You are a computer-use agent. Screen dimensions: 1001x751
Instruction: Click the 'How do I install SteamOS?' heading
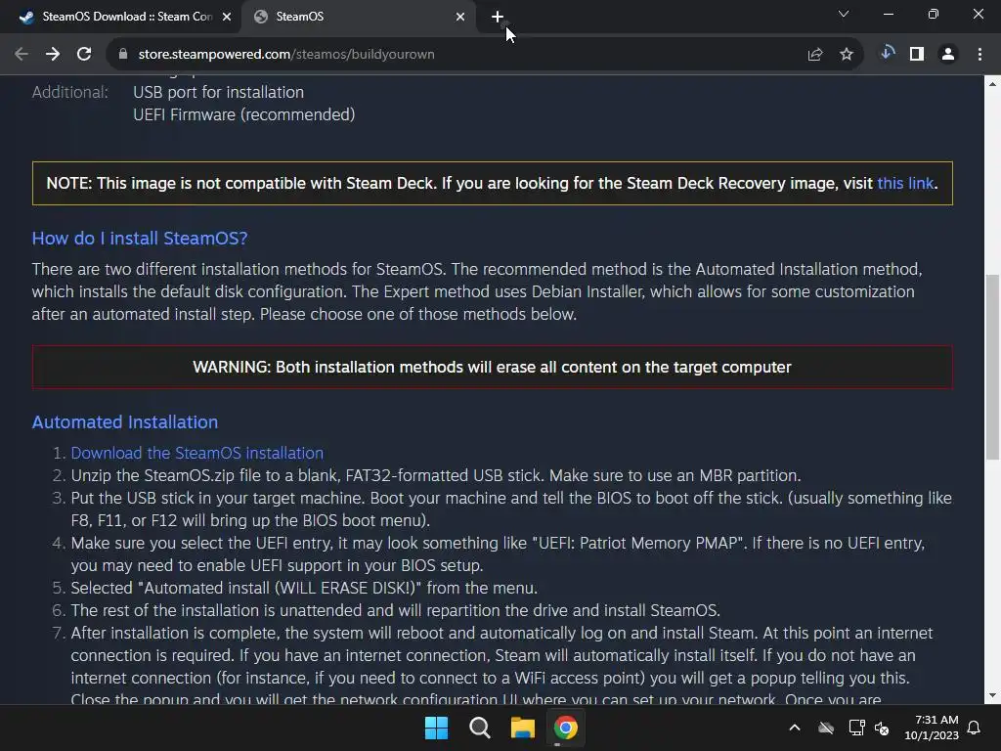(140, 239)
